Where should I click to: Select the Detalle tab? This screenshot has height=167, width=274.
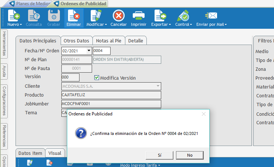136,41
